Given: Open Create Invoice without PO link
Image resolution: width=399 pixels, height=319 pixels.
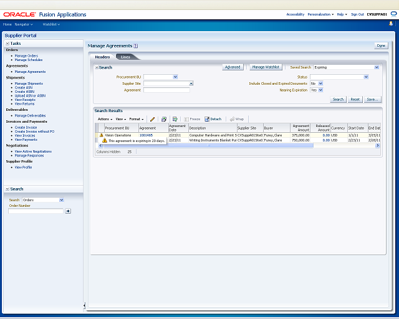Looking at the screenshot, I should 34,131.
